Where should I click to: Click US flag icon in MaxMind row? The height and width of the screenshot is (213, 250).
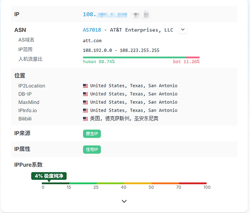(x=85, y=102)
